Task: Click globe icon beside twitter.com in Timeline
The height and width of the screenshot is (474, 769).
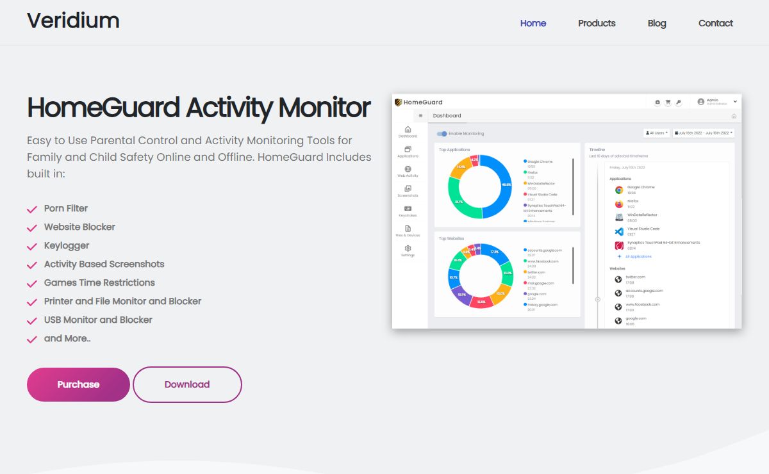Action: coord(618,279)
